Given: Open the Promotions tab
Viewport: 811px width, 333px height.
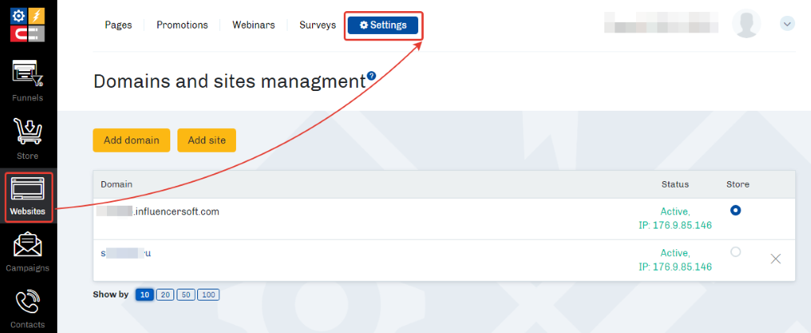Looking at the screenshot, I should point(182,25).
